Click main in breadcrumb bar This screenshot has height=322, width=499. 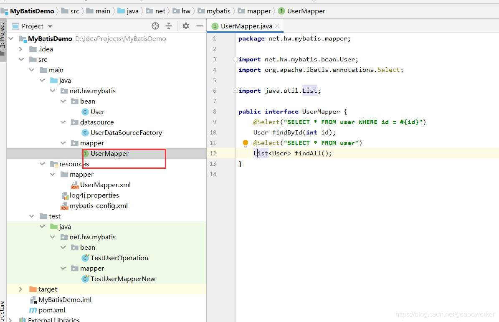(x=103, y=11)
